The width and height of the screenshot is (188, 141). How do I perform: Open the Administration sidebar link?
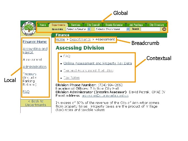[34, 67]
